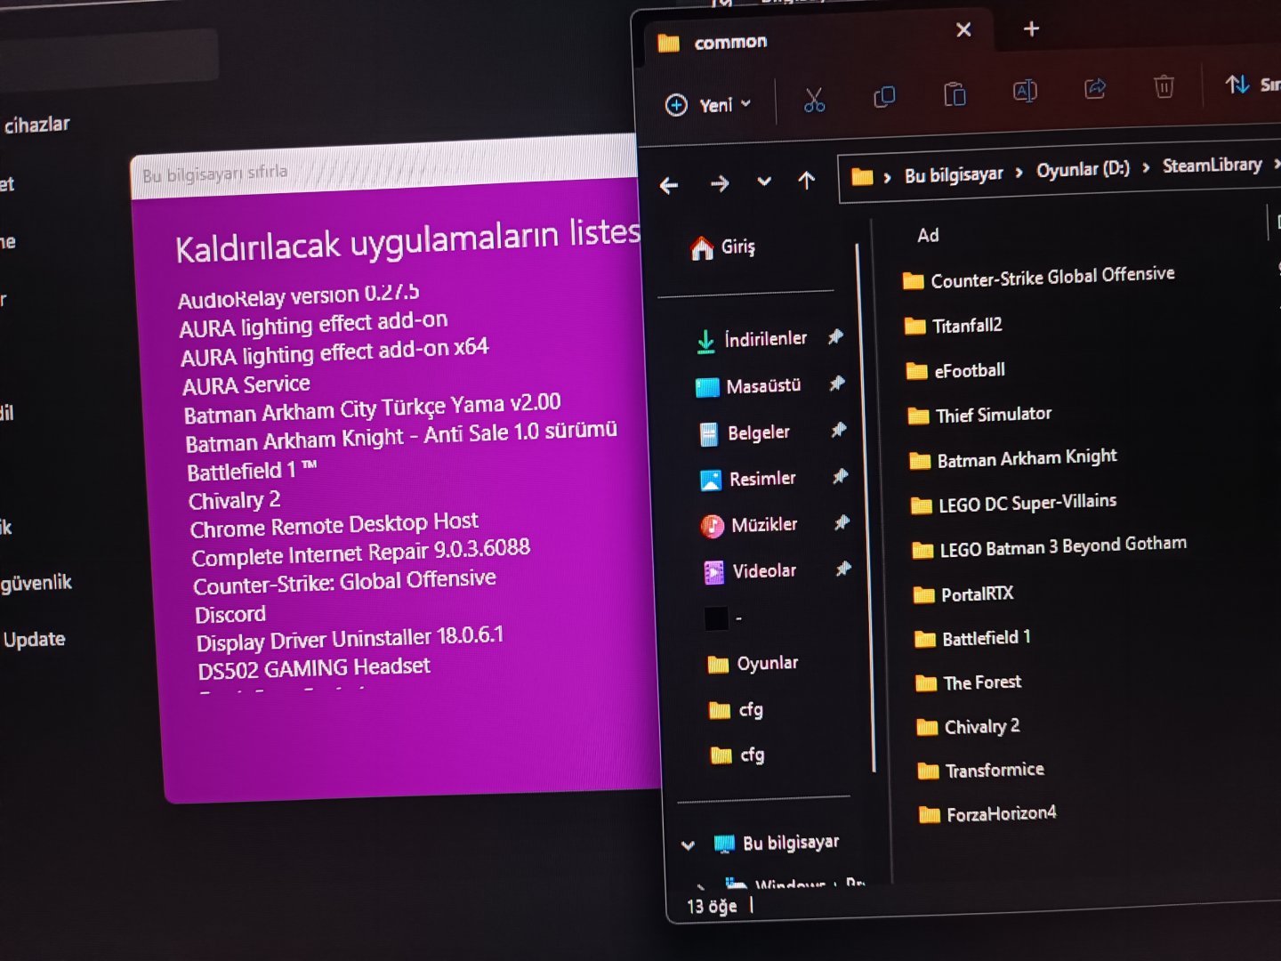Viewport: 1281px width, 961px height.
Task: Click 'Display Driver Uninstaller 18.0.6.1' list entry
Action: 350,638
